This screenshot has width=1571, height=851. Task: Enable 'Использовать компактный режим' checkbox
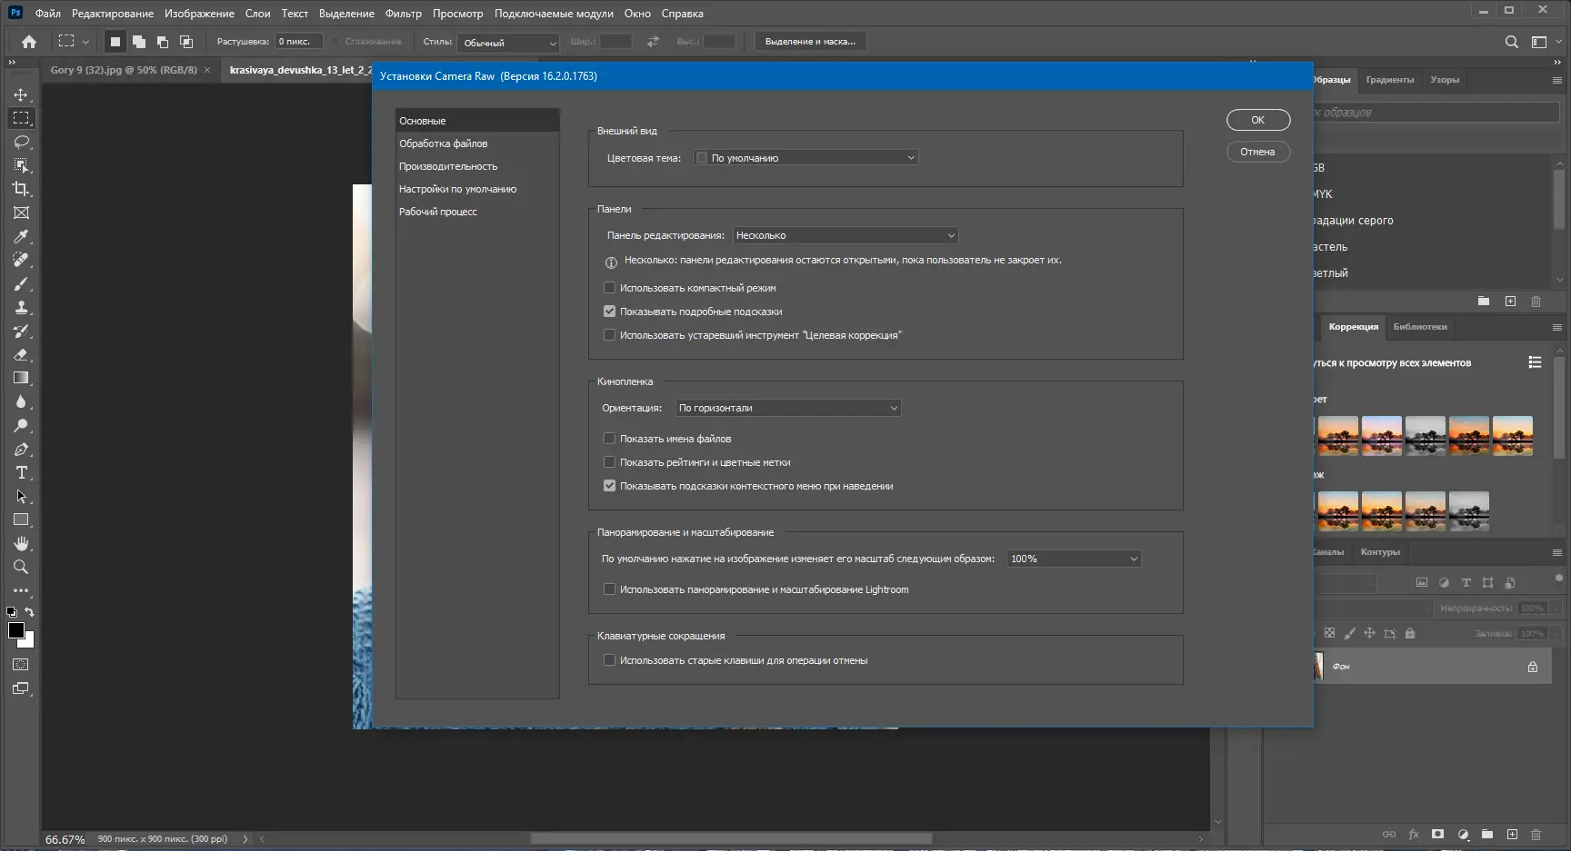click(x=609, y=288)
